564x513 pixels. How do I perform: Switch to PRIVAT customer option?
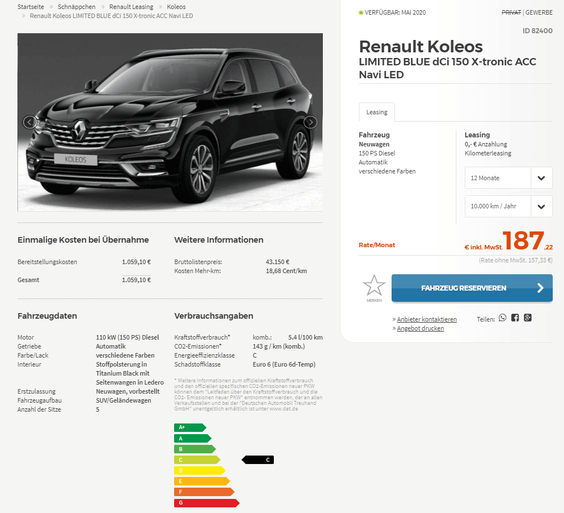click(512, 12)
